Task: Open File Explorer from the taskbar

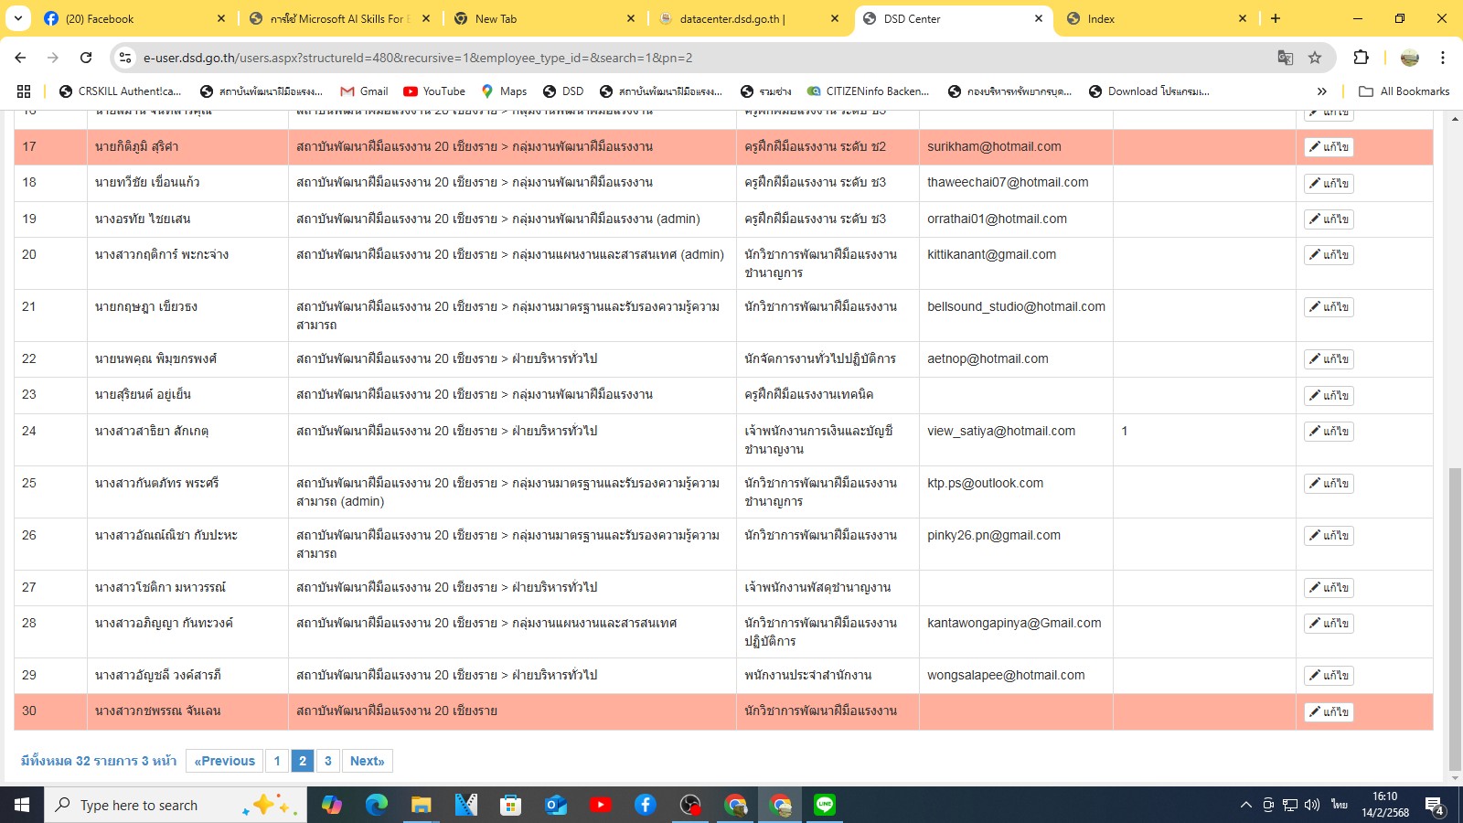Action: click(x=421, y=805)
